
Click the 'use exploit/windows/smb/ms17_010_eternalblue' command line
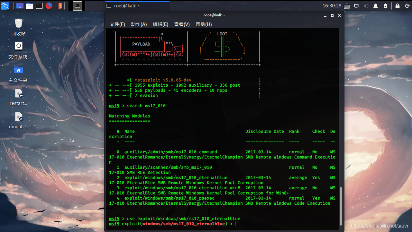(184, 219)
